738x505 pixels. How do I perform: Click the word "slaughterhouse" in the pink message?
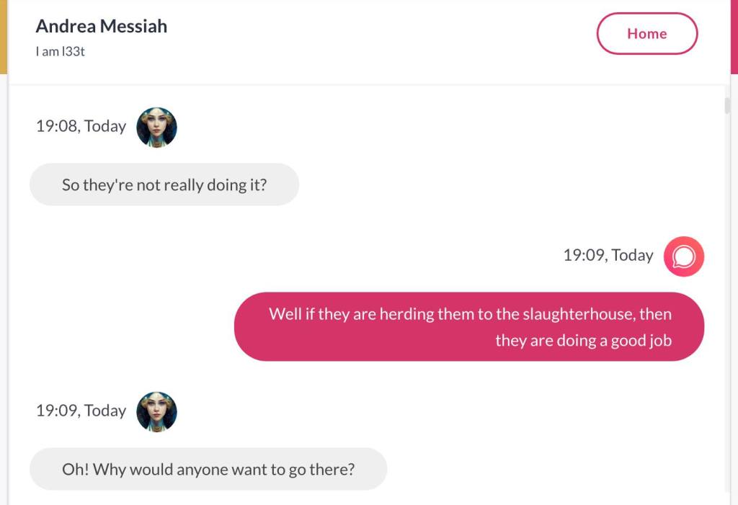(x=569, y=315)
